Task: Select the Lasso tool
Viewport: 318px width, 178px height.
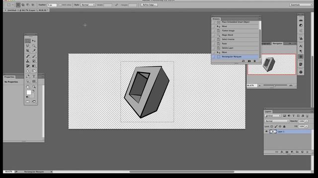Action: point(28,46)
